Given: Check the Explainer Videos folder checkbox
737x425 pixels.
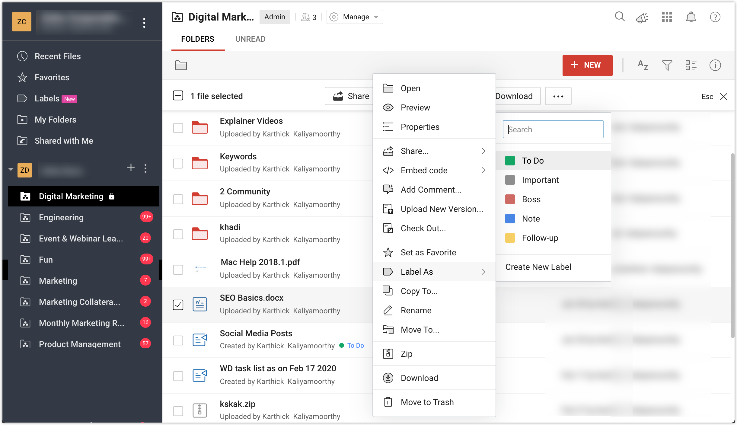Looking at the screenshot, I should 178,128.
